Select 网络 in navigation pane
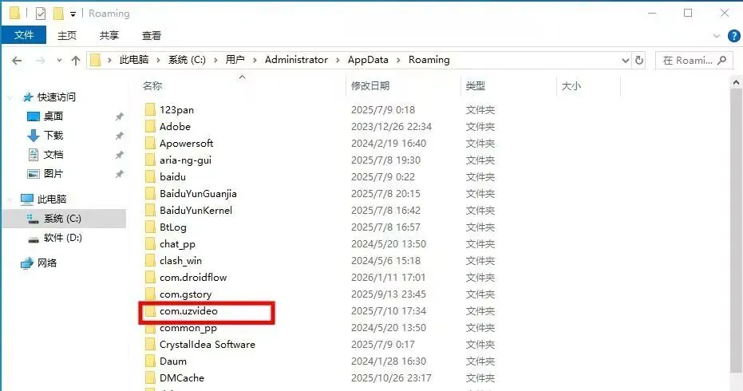 coord(47,263)
